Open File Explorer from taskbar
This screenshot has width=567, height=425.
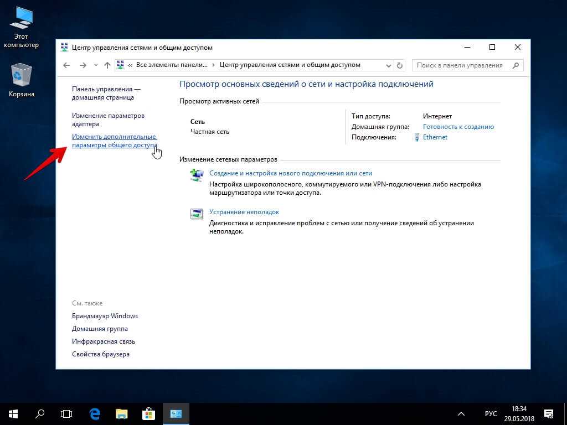(122, 413)
